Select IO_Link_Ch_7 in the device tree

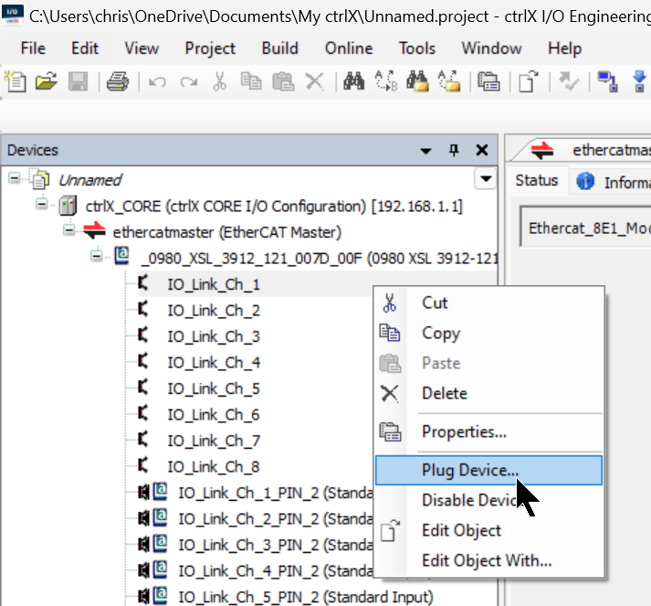click(x=214, y=441)
